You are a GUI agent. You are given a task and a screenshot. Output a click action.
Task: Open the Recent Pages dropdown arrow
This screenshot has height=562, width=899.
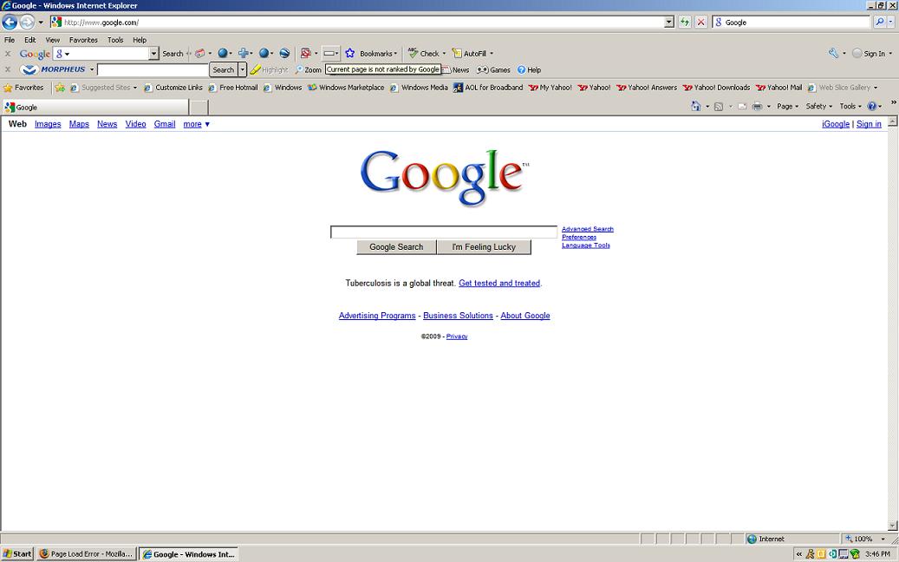coord(41,23)
